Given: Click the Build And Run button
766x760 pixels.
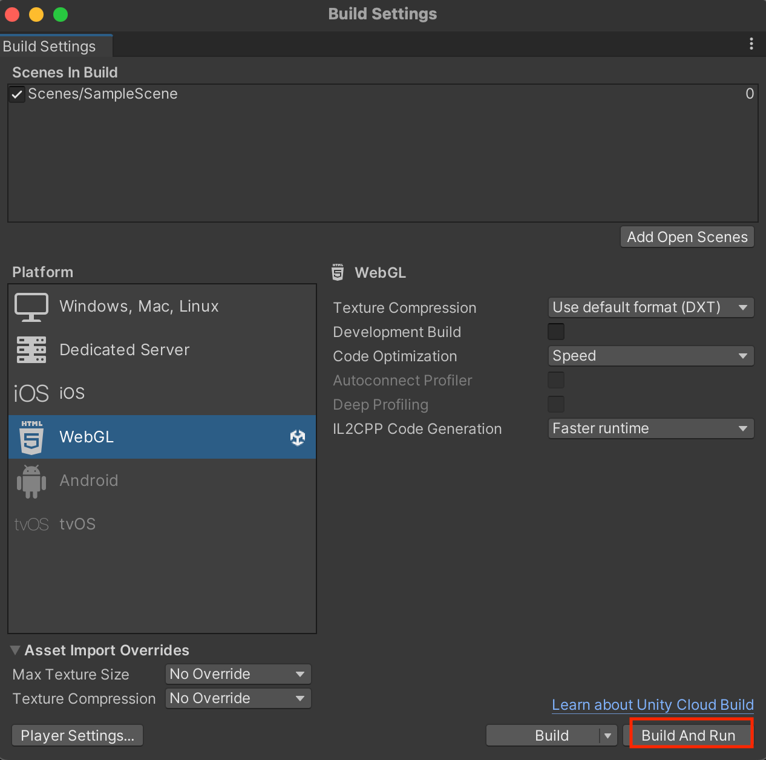Looking at the screenshot, I should [x=689, y=736].
